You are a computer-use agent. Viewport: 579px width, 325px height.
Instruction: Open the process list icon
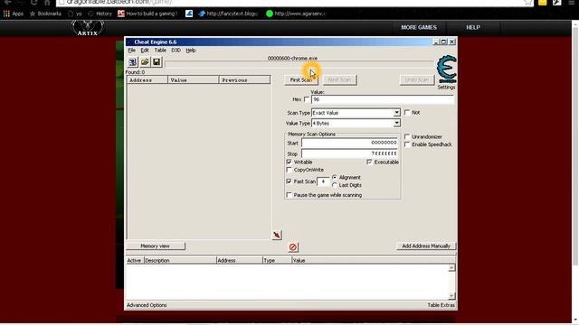click(133, 62)
